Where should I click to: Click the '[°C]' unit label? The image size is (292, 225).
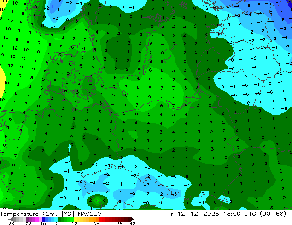(x=68, y=214)
